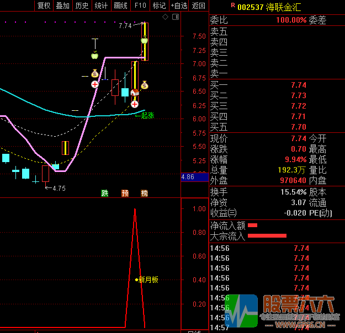This screenshot has width=345, height=333.
Task: Click the green apple icon at chart top
Action: click(x=144, y=40)
